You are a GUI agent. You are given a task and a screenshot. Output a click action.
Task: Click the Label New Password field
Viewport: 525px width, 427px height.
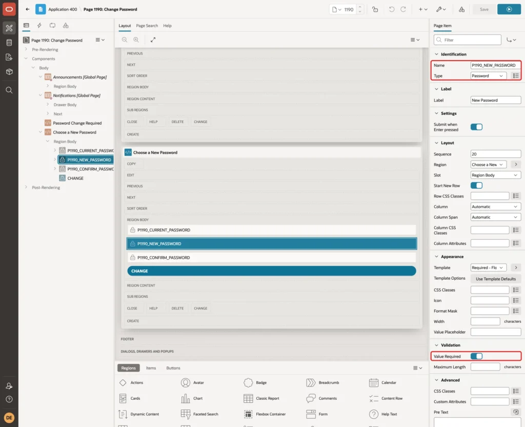(496, 100)
